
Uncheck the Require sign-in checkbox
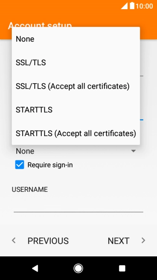coord(19,165)
